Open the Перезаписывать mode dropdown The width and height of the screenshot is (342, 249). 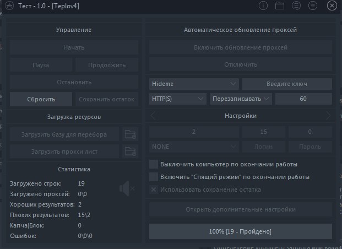tap(241, 99)
